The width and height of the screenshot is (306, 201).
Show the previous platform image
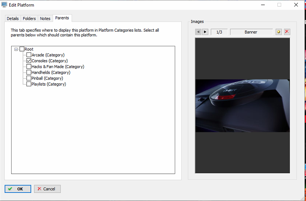coord(198,32)
